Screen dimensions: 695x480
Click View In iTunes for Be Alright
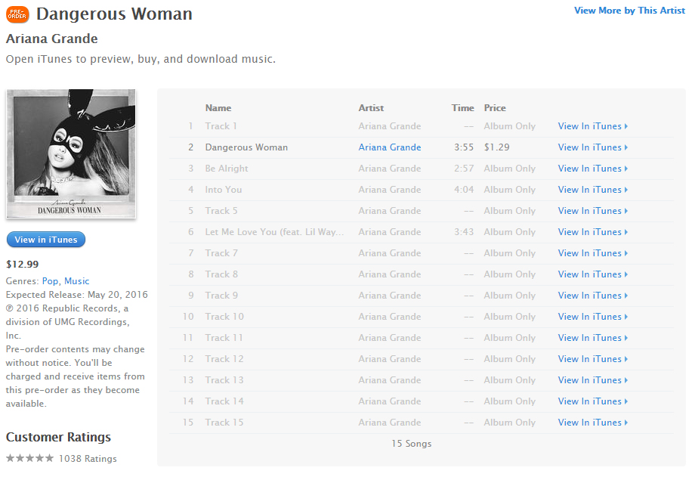coord(592,169)
